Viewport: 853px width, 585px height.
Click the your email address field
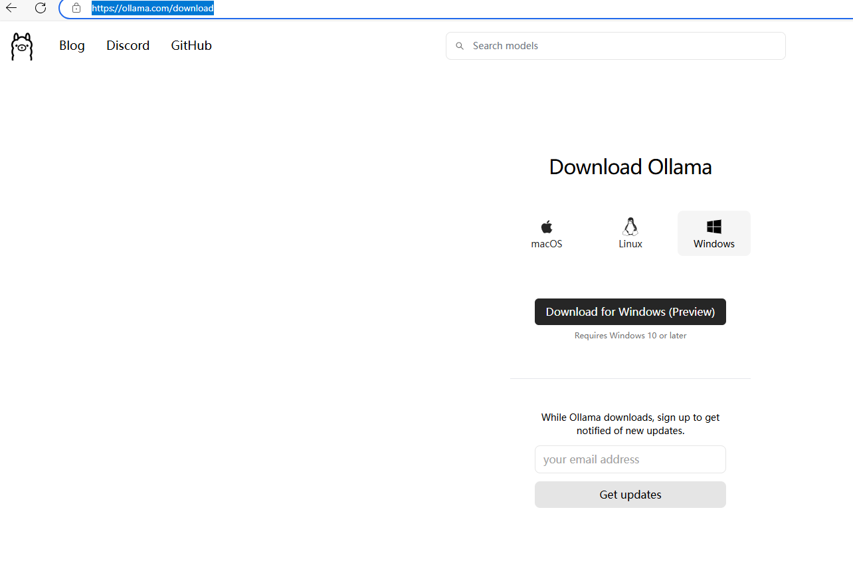[630, 459]
